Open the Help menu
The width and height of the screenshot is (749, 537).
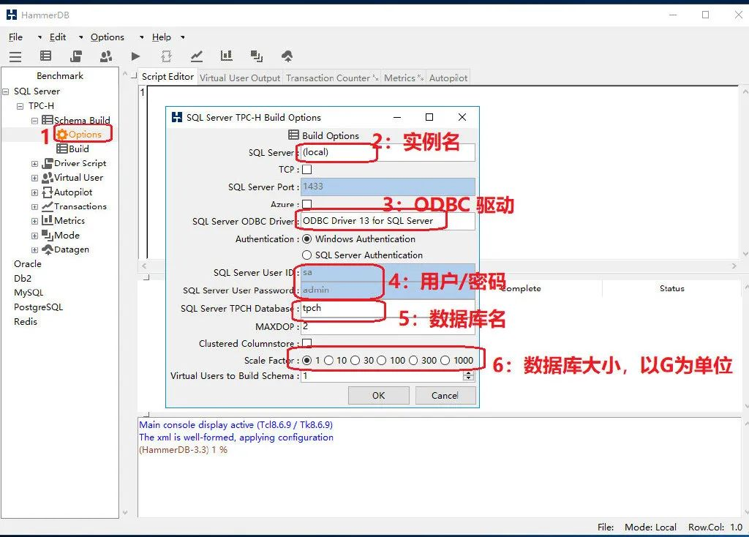(x=162, y=37)
